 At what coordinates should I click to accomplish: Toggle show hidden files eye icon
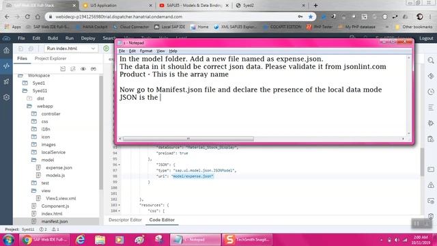click(83, 69)
